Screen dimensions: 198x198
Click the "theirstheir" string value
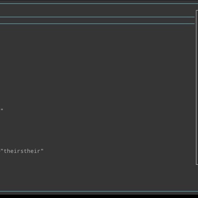22,151
